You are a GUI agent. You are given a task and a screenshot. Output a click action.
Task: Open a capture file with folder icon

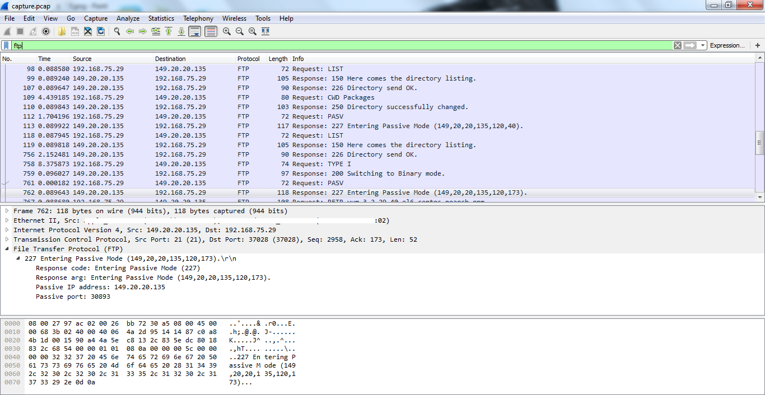[x=62, y=32]
